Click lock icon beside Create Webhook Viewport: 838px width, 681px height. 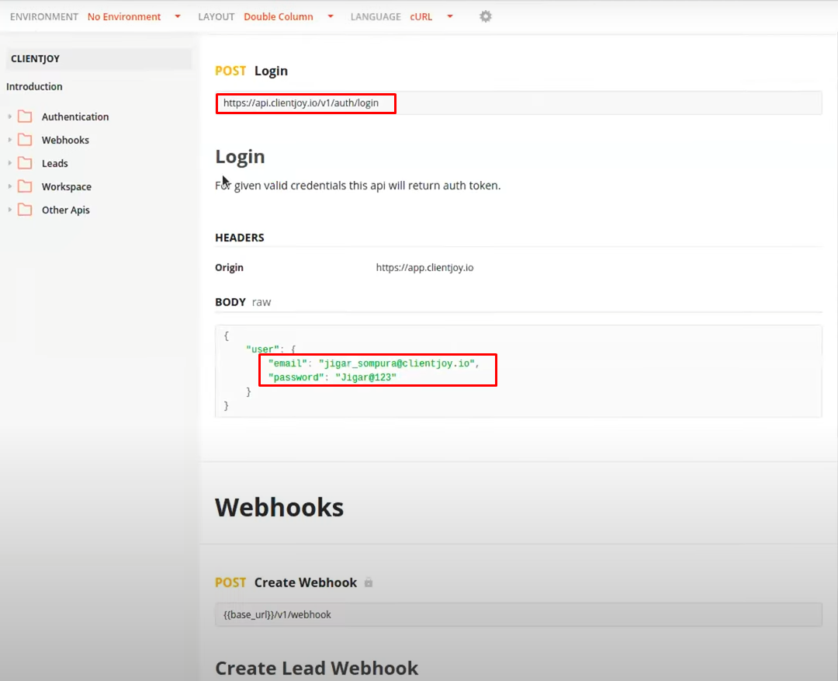[369, 582]
